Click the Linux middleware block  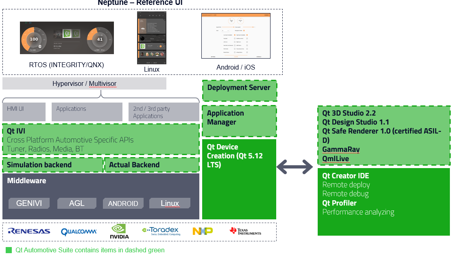tap(170, 203)
